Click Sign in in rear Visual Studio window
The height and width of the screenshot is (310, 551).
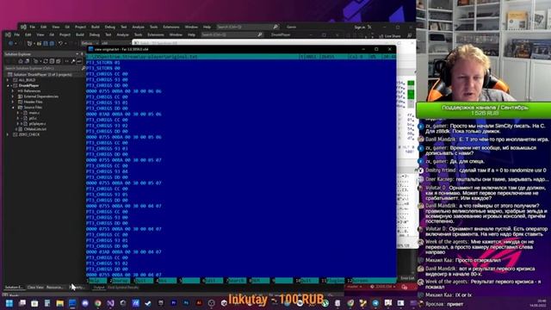(x=360, y=27)
